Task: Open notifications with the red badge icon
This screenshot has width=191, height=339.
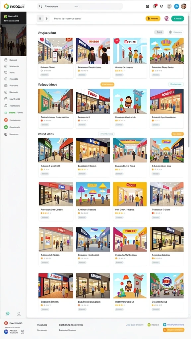Action: coord(155,6)
